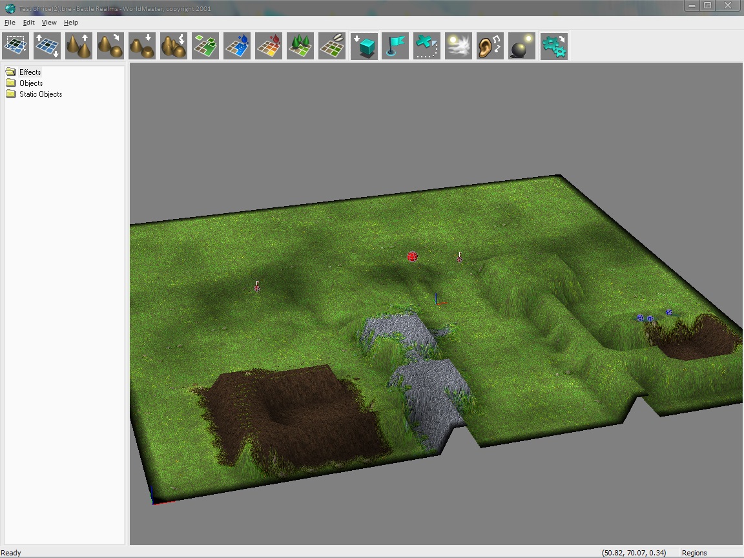Open the Edit menu
744x558 pixels.
click(28, 23)
